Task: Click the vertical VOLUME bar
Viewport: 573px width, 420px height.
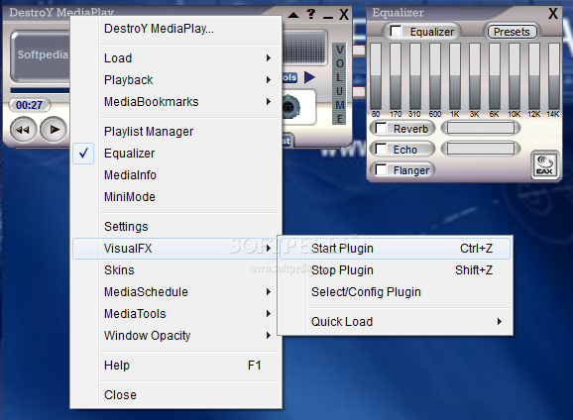Action: click(x=339, y=84)
